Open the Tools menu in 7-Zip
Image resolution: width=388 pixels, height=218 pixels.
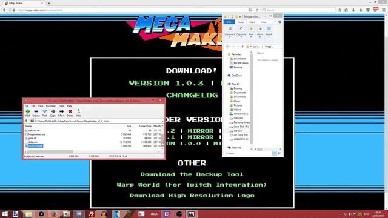coord(61,106)
